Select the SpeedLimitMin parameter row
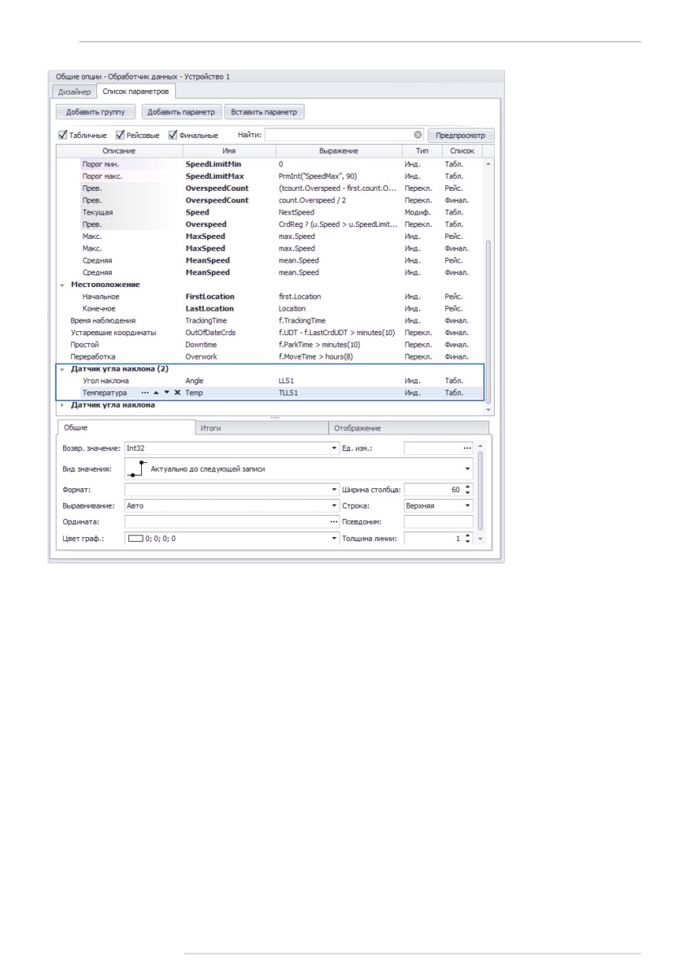The width and height of the screenshot is (687, 977). (x=270, y=164)
